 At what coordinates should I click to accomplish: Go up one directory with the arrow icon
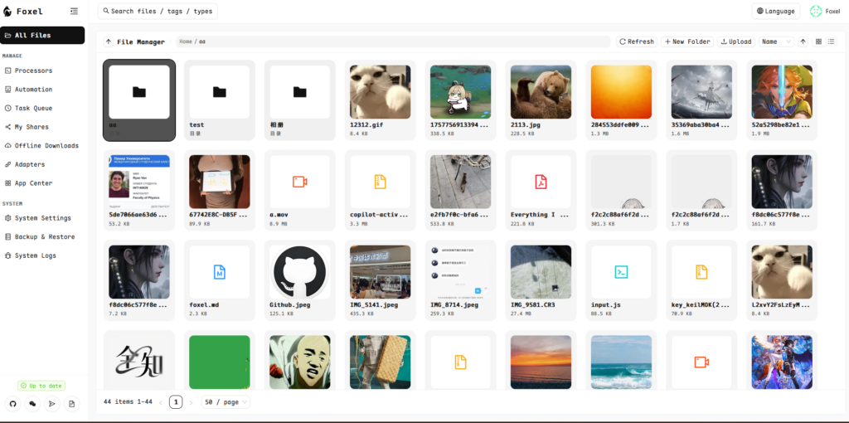(108, 41)
